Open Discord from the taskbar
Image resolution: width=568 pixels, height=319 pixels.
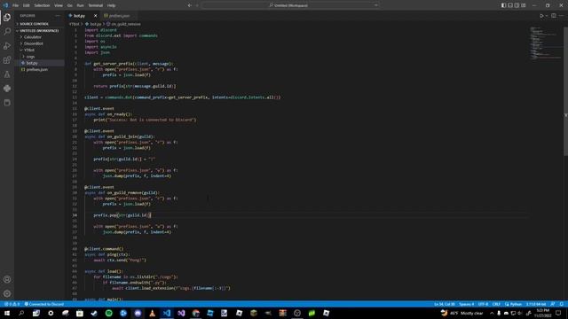[138, 313]
